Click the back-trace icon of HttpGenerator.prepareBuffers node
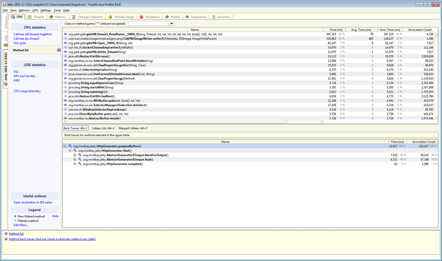 [x=70, y=146]
